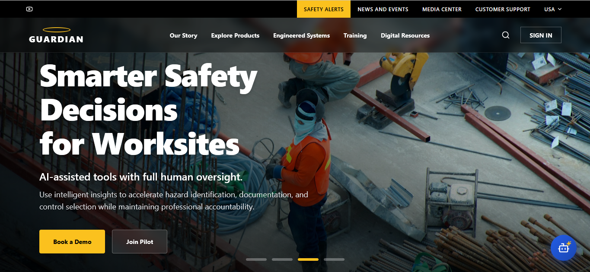590x272 pixels.
Task: Visit the News and Events link
Action: pos(383,9)
